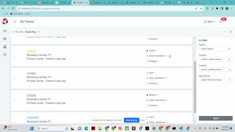Click the browser address bar URL
Screen dimensions: 235x132
click(40, 9)
